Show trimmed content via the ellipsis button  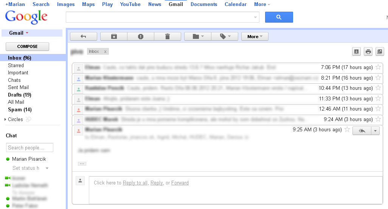click(82, 164)
